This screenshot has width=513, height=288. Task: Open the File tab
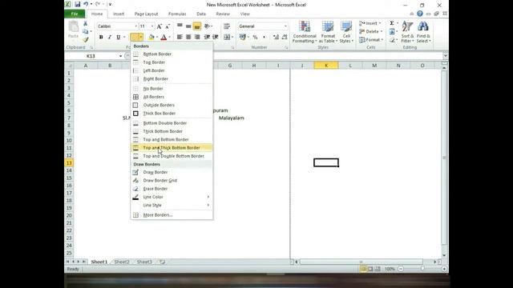(75, 14)
